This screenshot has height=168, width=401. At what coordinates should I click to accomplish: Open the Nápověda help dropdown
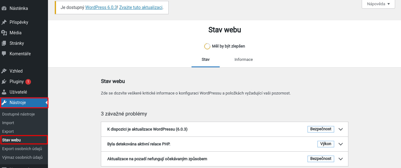[x=378, y=4]
